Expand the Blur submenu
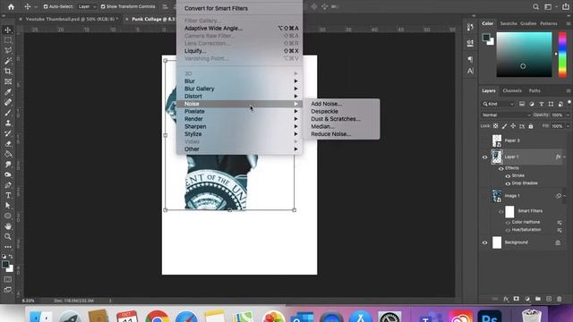This screenshot has height=322, width=573. (239, 81)
